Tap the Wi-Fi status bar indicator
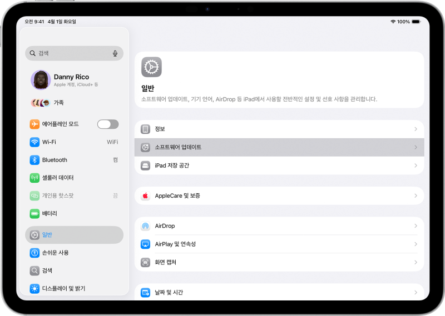Screen dimensions: 445x316 393,22
